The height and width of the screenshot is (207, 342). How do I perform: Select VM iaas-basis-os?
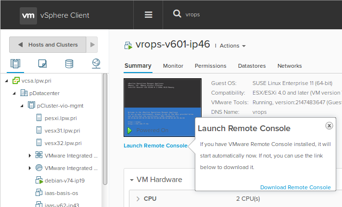[x=61, y=193]
